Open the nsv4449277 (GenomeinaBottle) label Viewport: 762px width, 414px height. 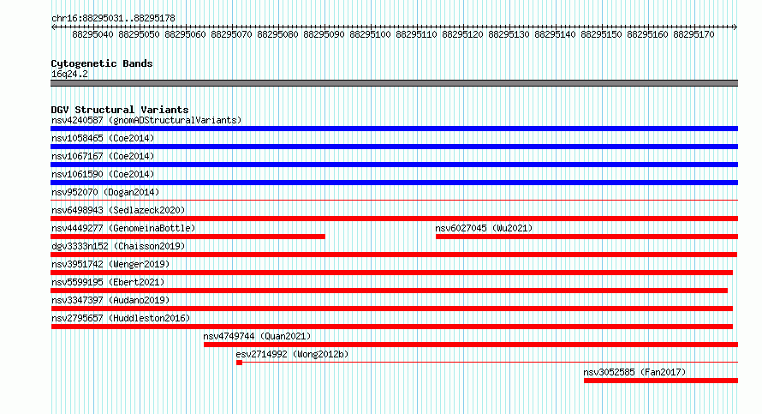123,228
